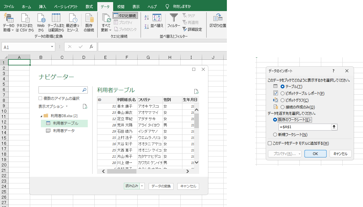This screenshot has width=363, height=207.
Task: Expand the 表示オプション dropdown
Action: click(x=67, y=106)
